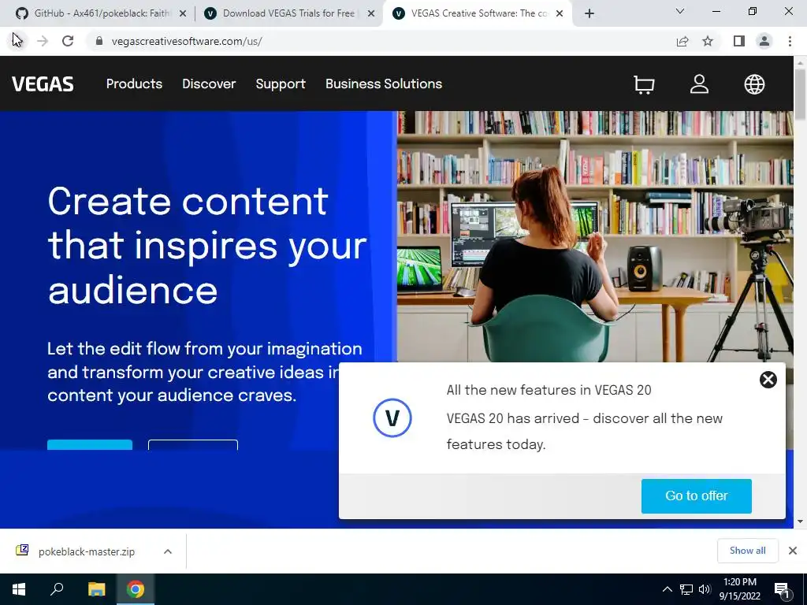
Task: Click the browser back arrow
Action: (x=17, y=41)
